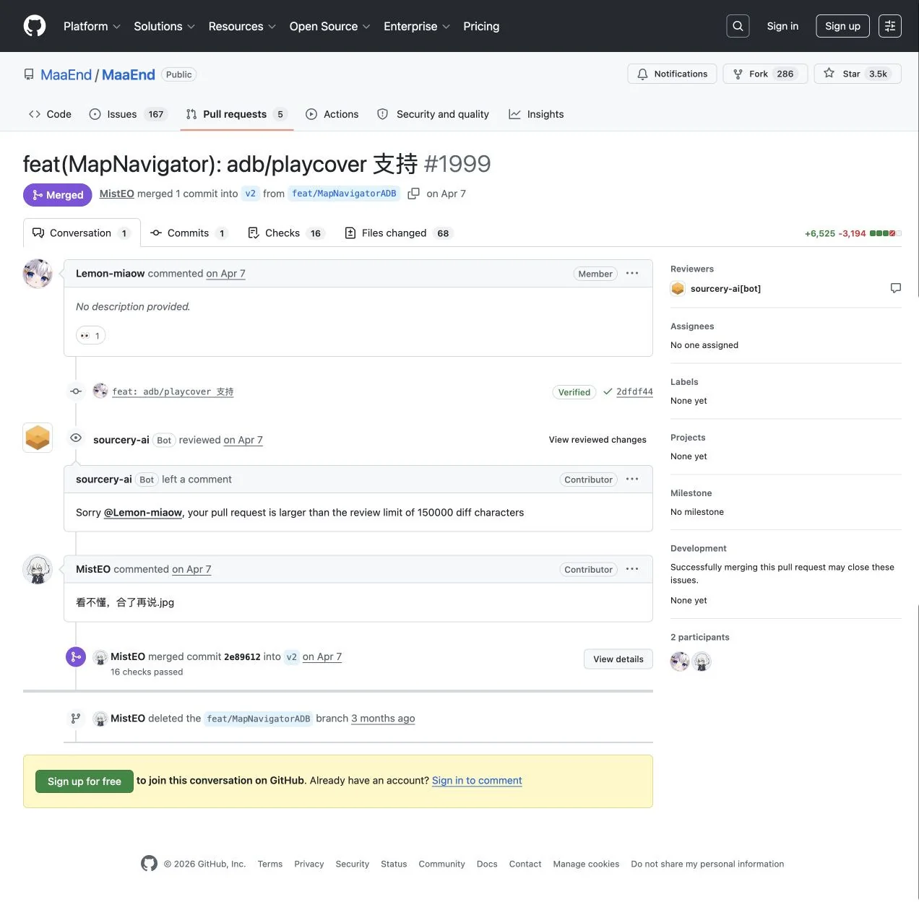Star the repository with the Star button
The width and height of the screenshot is (919, 902).
(x=858, y=74)
